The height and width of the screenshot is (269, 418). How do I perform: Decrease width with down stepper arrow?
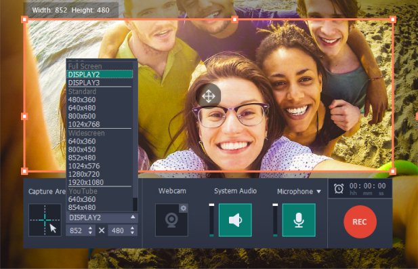click(x=91, y=233)
